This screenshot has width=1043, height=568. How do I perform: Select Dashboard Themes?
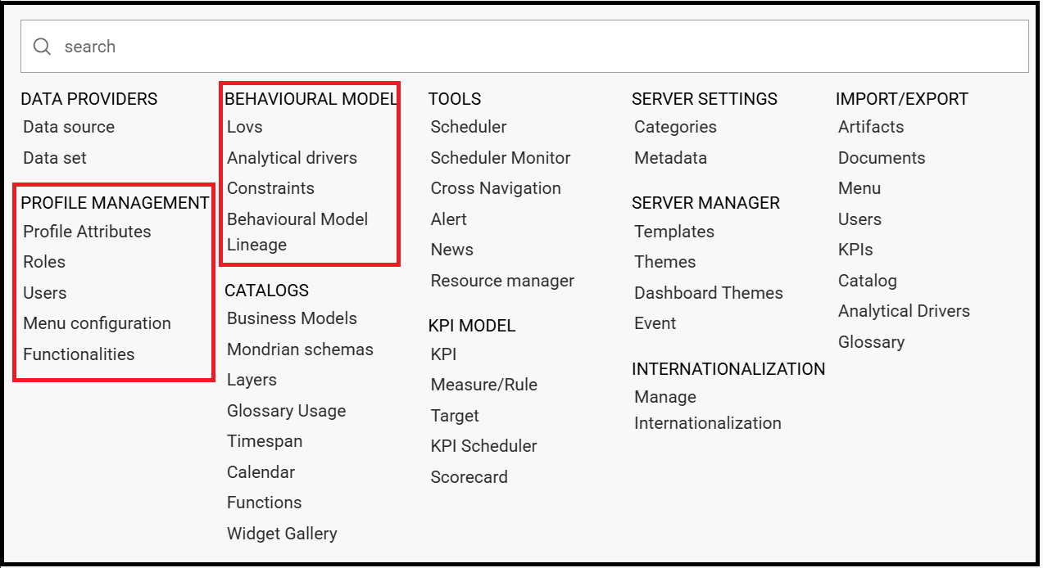tap(709, 293)
